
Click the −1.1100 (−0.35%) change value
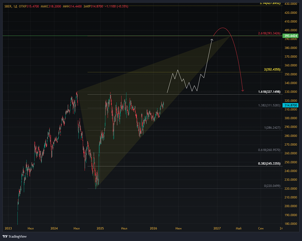pyautogui.click(x=117, y=6)
